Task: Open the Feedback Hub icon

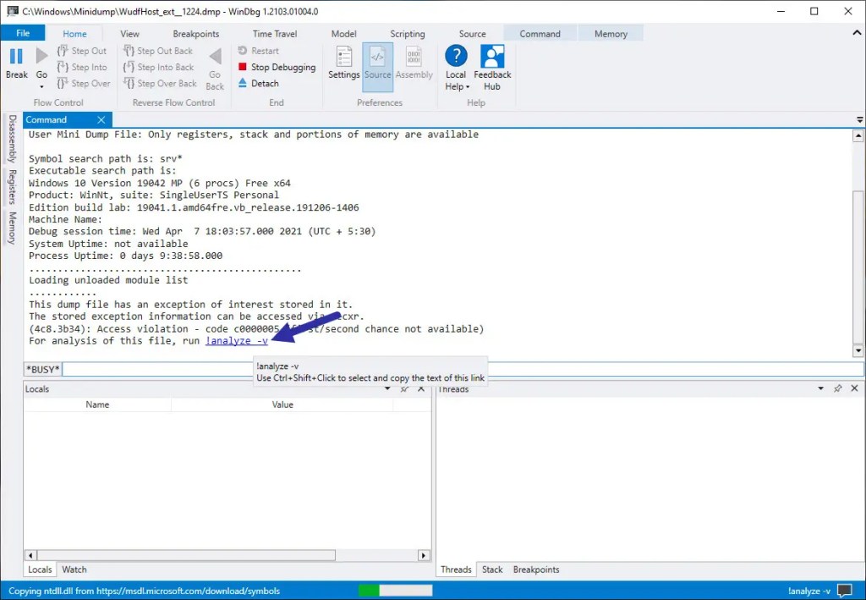Action: [492, 68]
